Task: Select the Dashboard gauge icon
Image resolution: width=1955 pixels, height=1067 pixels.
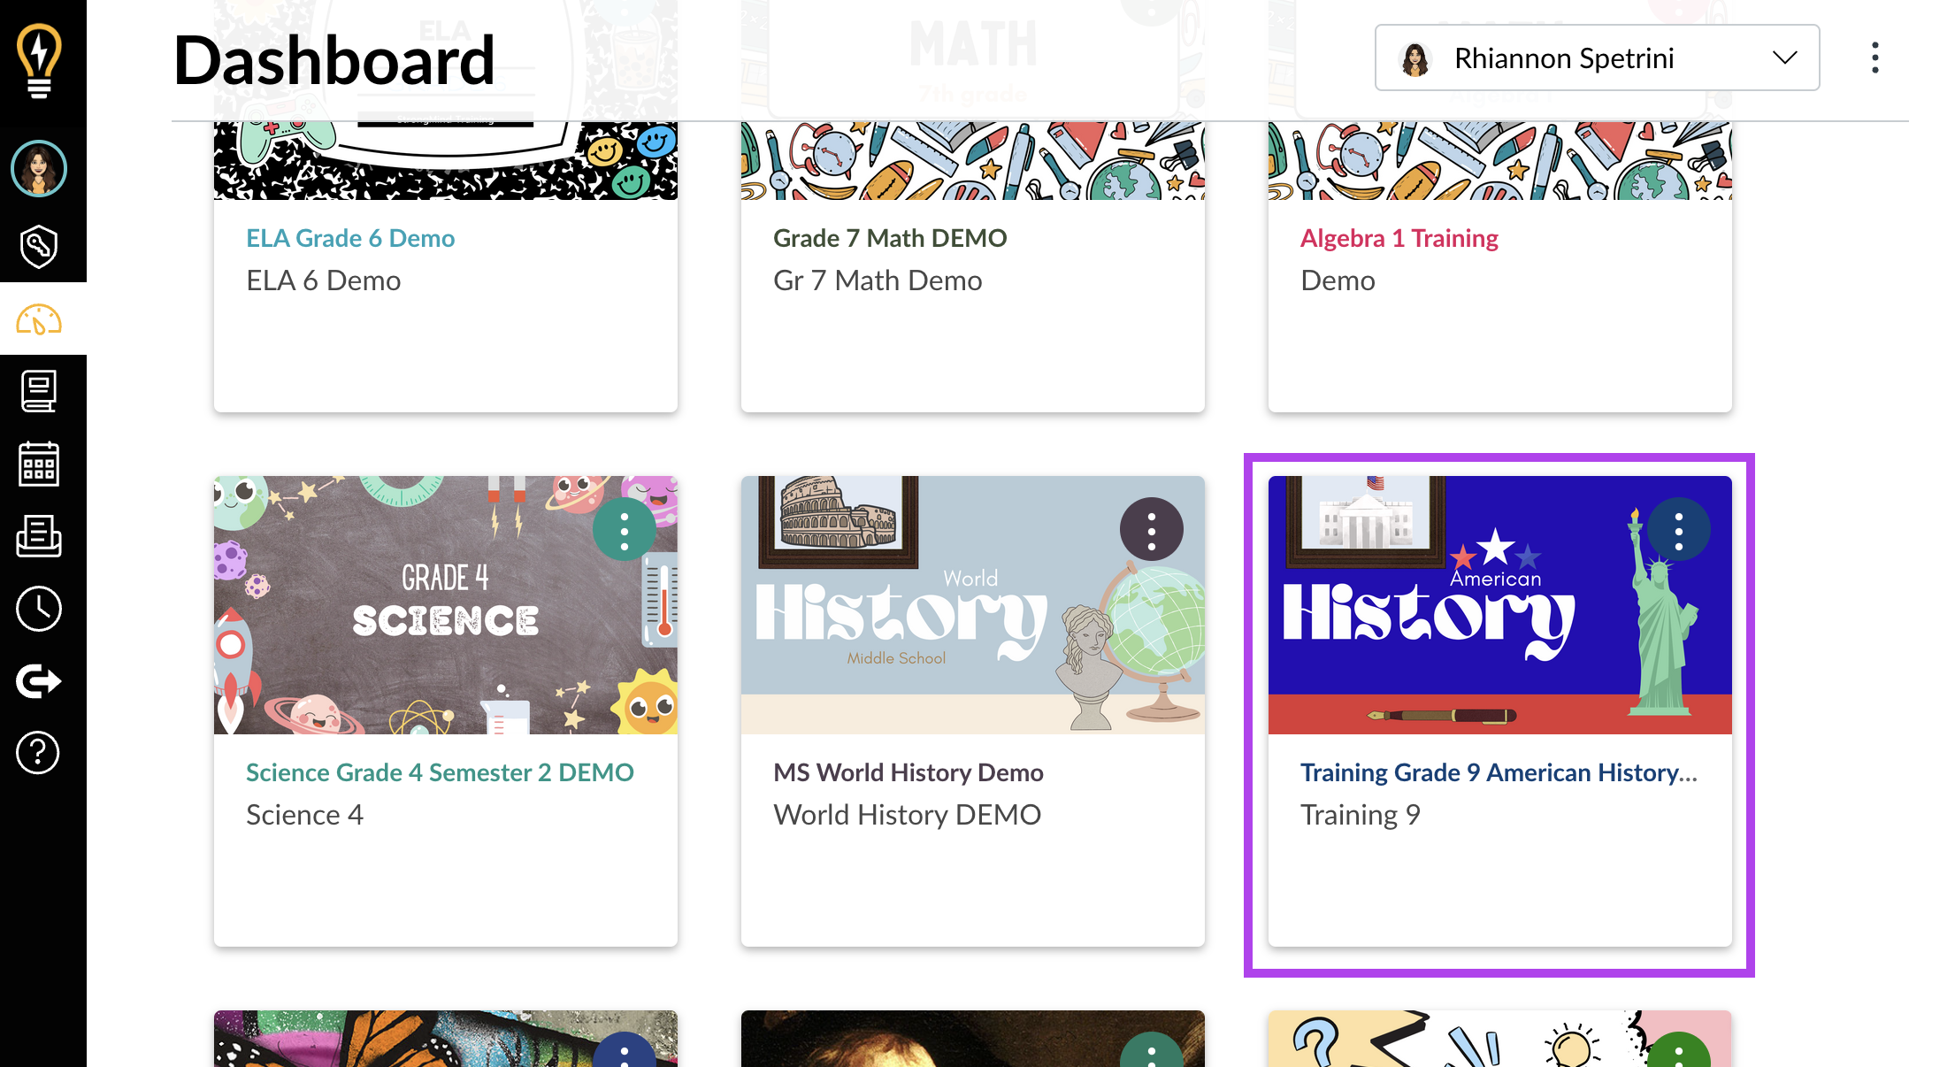Action: [x=39, y=319]
